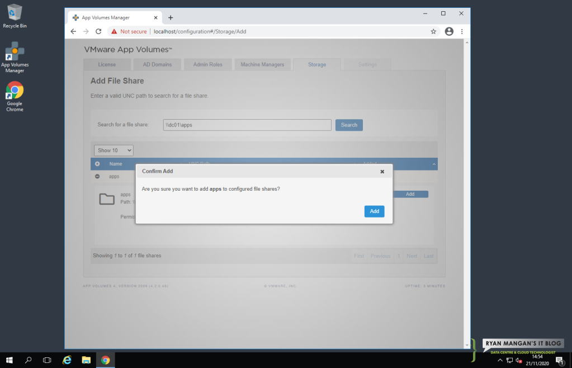Close the Confirm Add dialog with the X
This screenshot has width=572, height=368.
coord(382,172)
